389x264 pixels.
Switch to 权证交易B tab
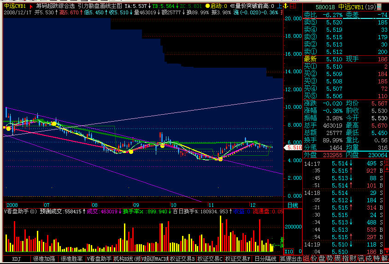pos(183,259)
